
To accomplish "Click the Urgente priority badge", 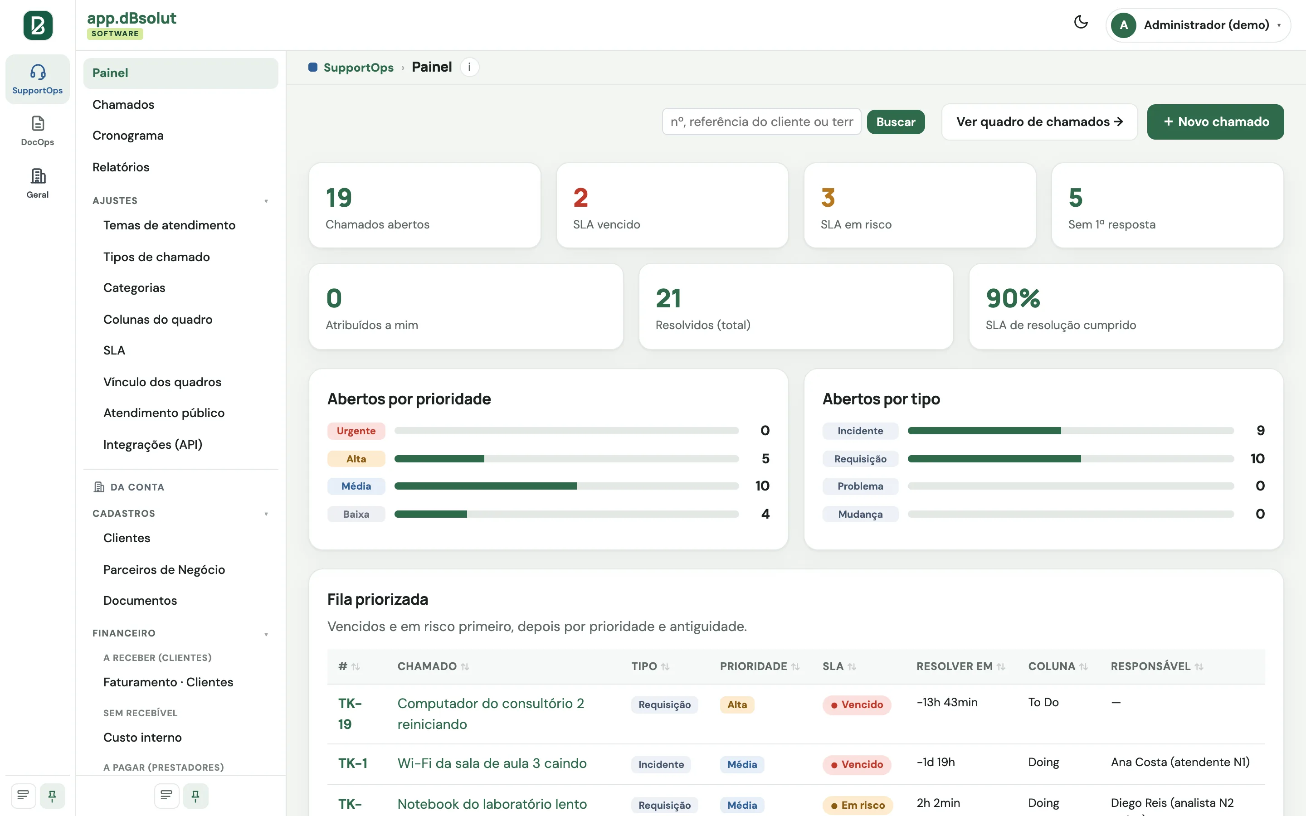I will tap(356, 431).
